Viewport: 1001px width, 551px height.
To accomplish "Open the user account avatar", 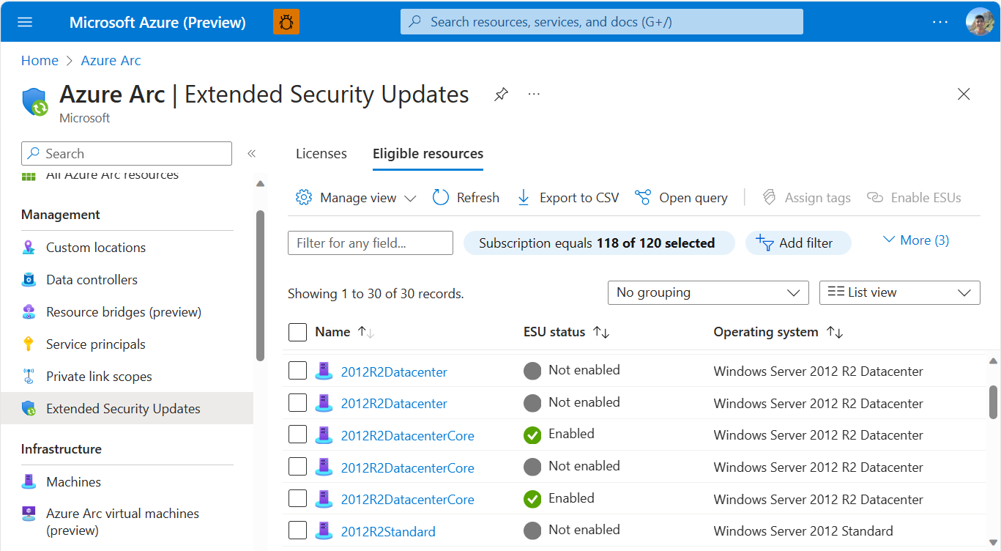I will click(x=980, y=22).
